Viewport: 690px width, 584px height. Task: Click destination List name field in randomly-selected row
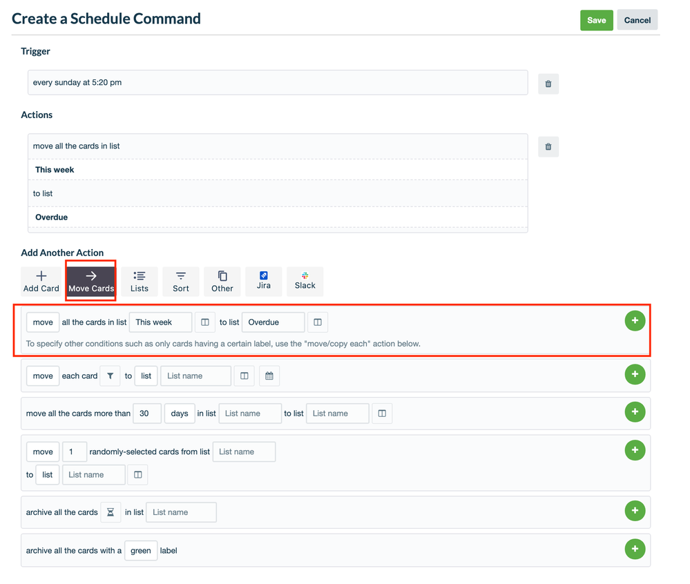[94, 475]
